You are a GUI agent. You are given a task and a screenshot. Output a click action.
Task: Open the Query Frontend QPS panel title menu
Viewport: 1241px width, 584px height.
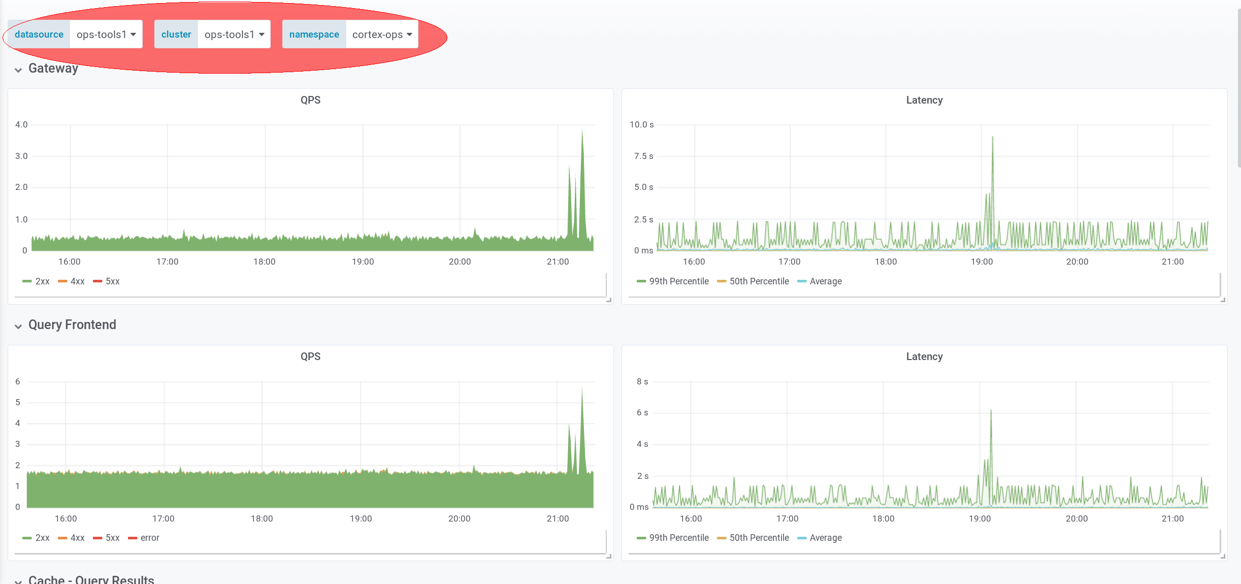310,356
